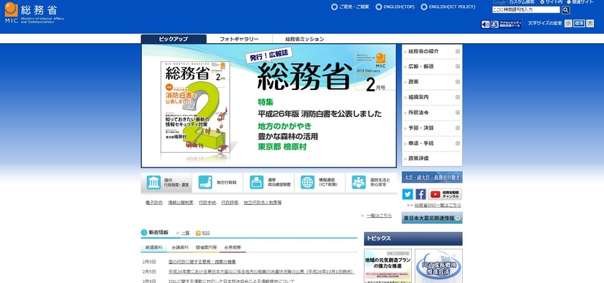Click the 大臣・副大臣・政務官の動き banner
This screenshot has height=283, width=604.
click(x=432, y=177)
